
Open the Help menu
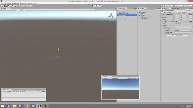click(x=35, y=3)
